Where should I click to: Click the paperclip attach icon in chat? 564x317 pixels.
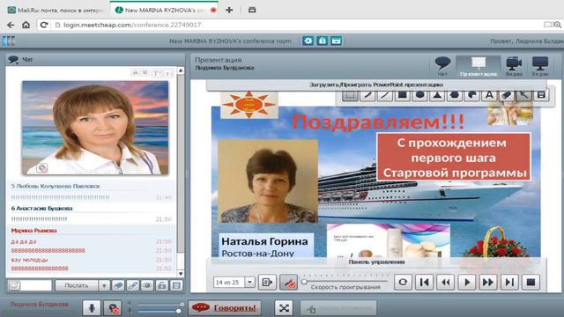pos(132,285)
